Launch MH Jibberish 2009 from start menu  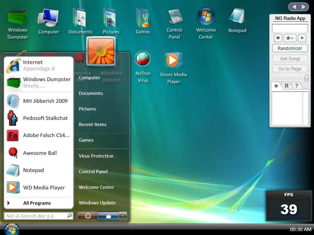(39, 101)
